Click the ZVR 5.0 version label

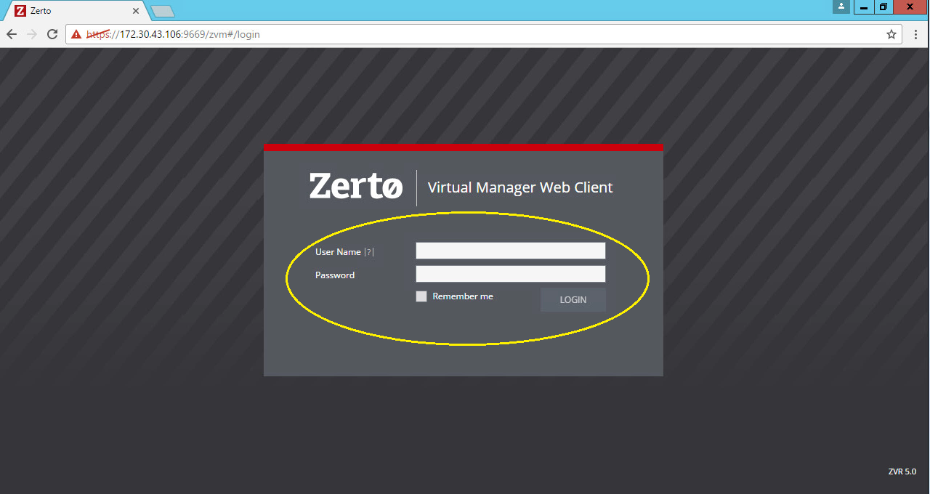[902, 471]
